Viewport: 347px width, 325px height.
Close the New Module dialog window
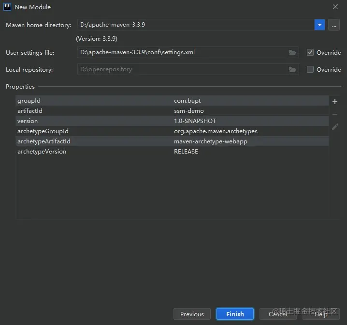[x=335, y=7]
